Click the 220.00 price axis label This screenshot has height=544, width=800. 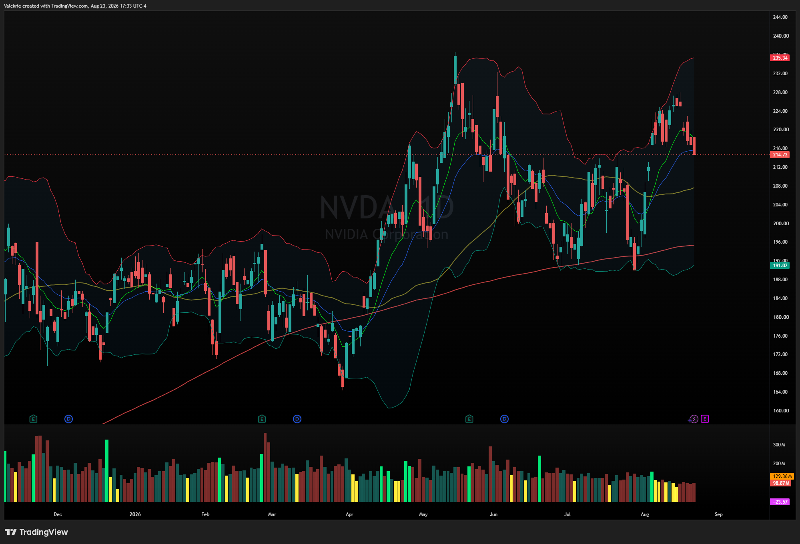(781, 130)
